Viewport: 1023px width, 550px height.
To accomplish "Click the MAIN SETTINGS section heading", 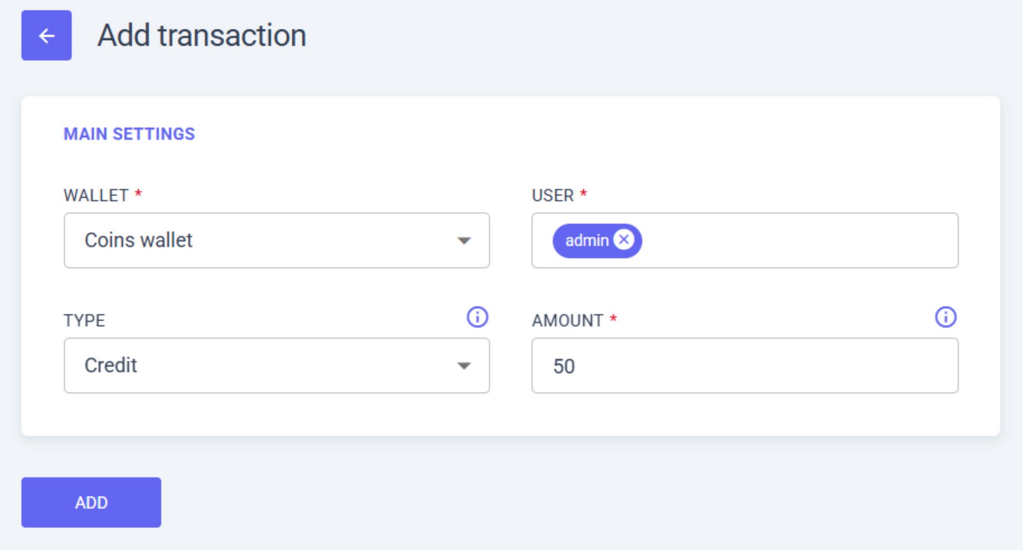I will pos(129,134).
